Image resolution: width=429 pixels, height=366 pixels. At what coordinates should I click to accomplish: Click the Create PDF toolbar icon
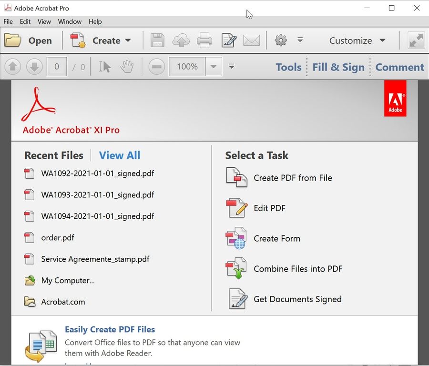pyautogui.click(x=78, y=41)
